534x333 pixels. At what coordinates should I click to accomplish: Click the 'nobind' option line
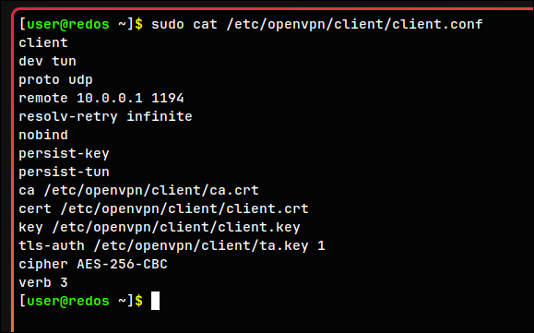(x=43, y=136)
